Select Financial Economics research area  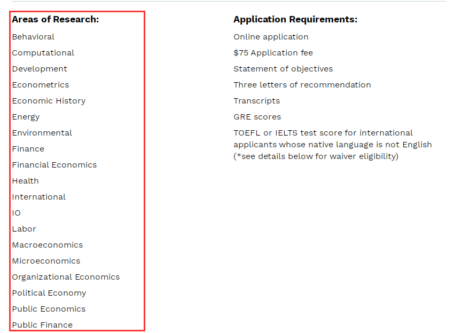[54, 165]
